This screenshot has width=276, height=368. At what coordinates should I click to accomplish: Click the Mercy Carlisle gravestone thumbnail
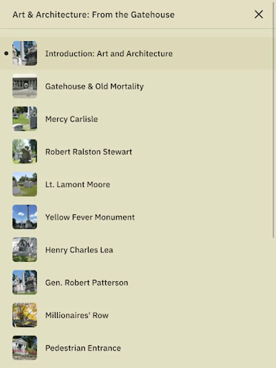[25, 119]
